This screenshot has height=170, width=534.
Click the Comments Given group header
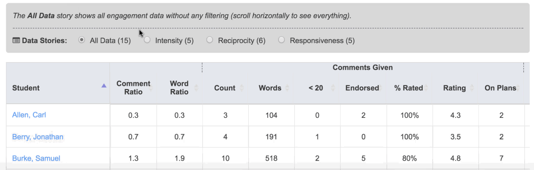(363, 68)
